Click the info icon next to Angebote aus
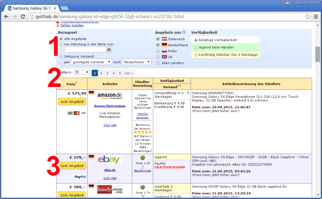 tap(184, 32)
